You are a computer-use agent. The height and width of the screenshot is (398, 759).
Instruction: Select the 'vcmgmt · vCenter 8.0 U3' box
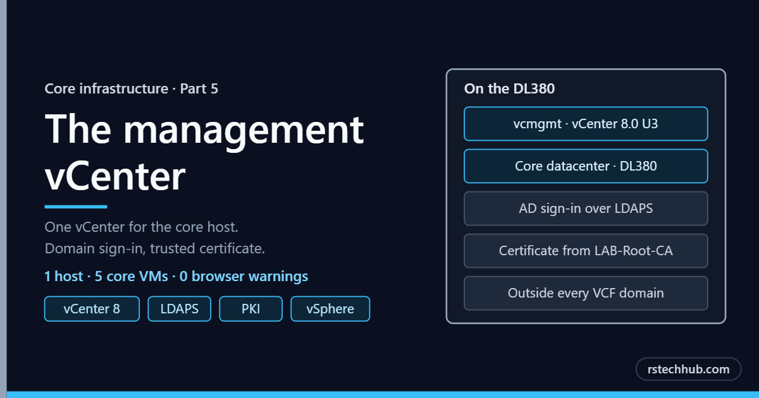[586, 124]
